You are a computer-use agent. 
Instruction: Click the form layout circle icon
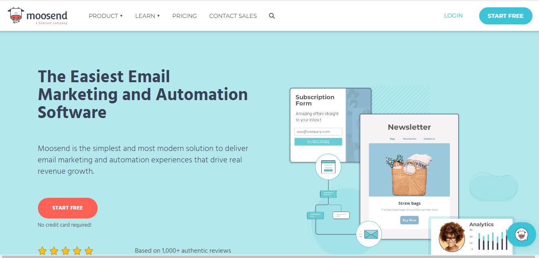(x=328, y=167)
